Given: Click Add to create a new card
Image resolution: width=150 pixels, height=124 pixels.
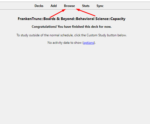Looking at the screenshot, I should pyautogui.click(x=54, y=6).
